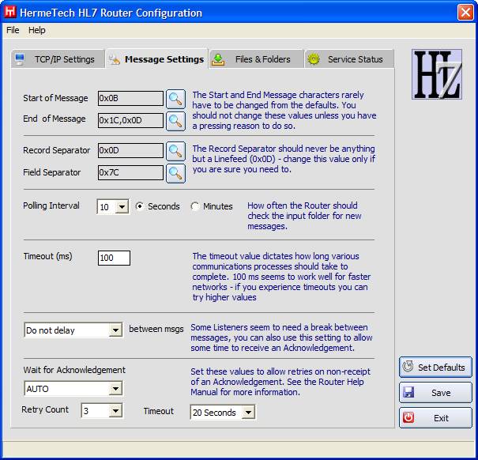Switch to the Files & Folders tab
Image resolution: width=478 pixels, height=460 pixels.
[x=256, y=58]
